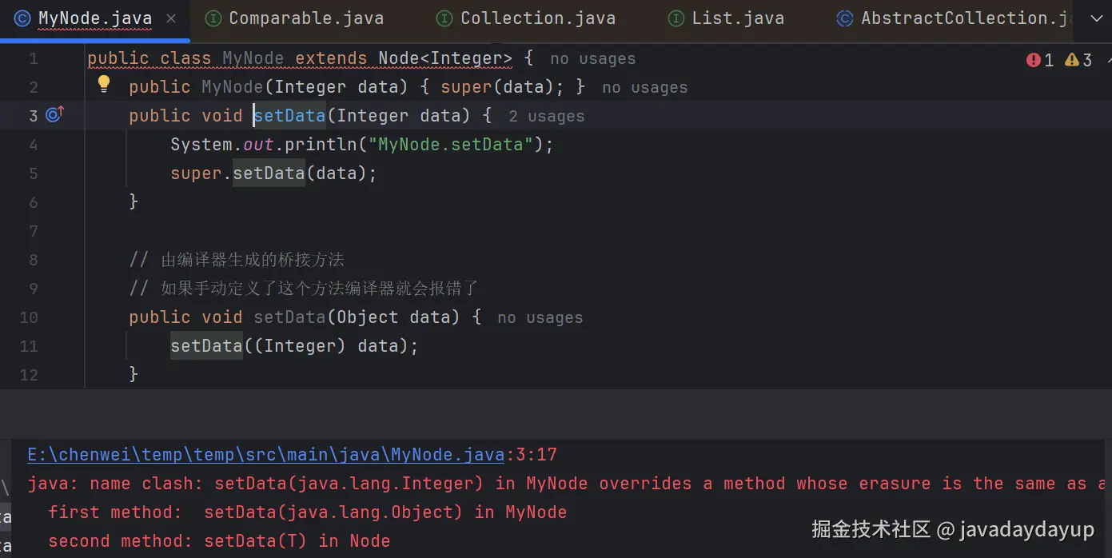Click the red error count indicator

1040,60
